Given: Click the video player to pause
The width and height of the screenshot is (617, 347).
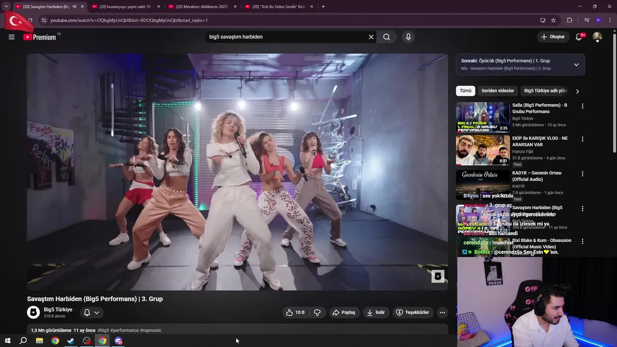Looking at the screenshot, I should pyautogui.click(x=237, y=172).
